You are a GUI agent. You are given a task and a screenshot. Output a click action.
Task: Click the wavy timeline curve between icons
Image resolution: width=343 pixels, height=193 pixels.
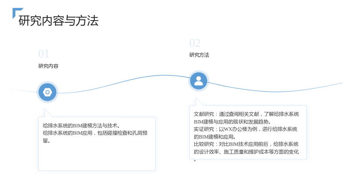coord(123,83)
